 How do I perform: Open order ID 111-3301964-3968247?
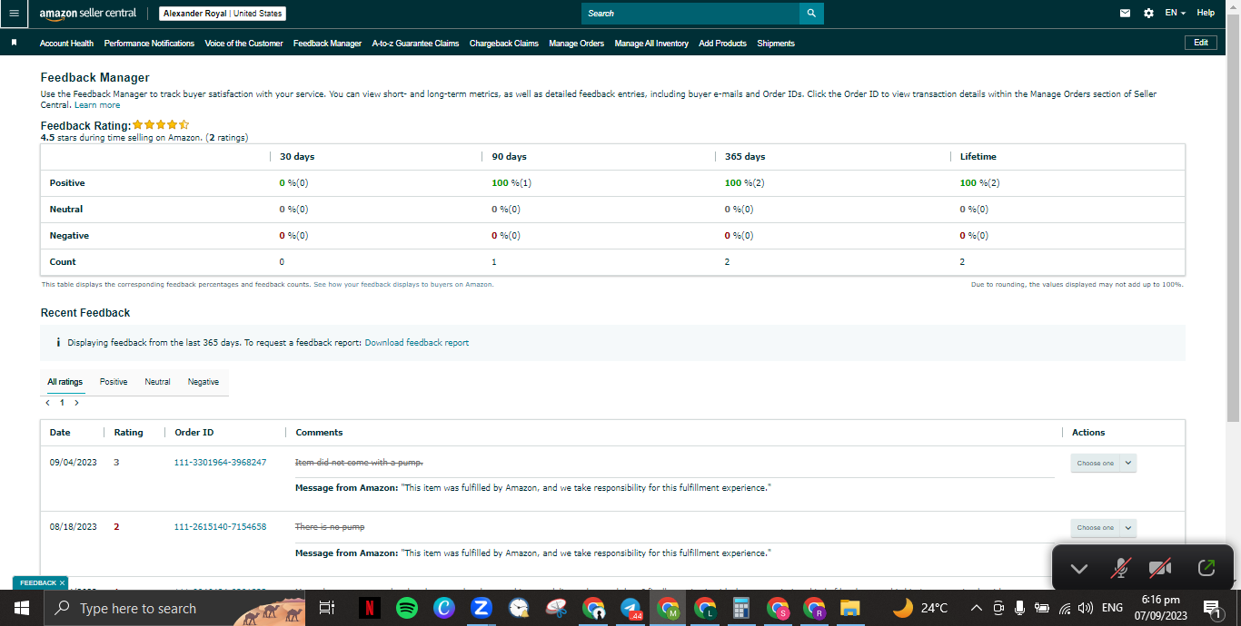pyautogui.click(x=220, y=462)
